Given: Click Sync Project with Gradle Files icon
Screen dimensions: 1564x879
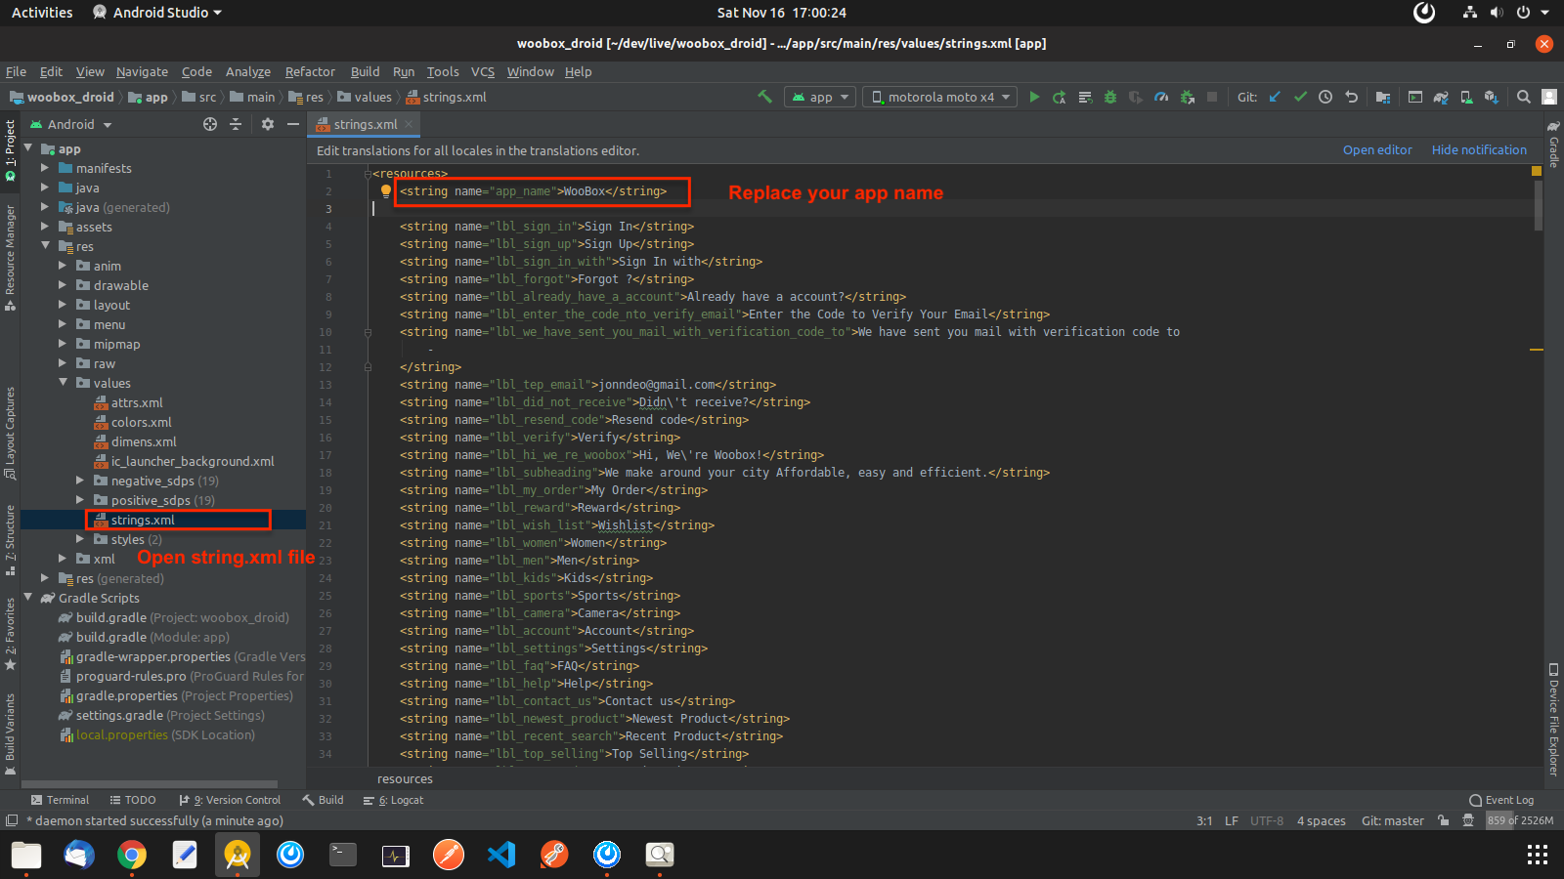Looking at the screenshot, I should pos(1441,97).
